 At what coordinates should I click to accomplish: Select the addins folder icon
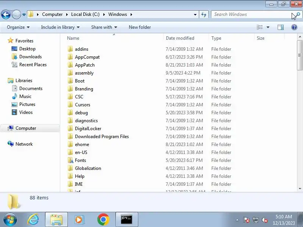coord(70,49)
